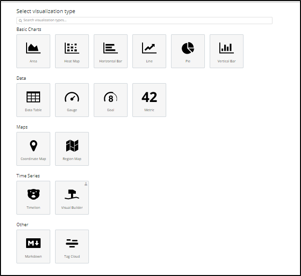Pick the Metric 42 visualization
Viewport: 301px width, 276px height.
pyautogui.click(x=149, y=100)
